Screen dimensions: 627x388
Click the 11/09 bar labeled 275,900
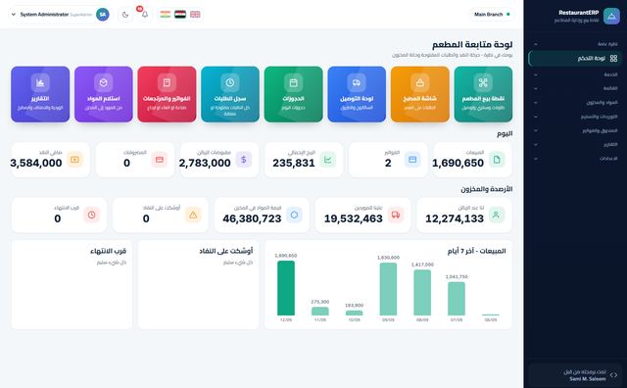click(320, 312)
